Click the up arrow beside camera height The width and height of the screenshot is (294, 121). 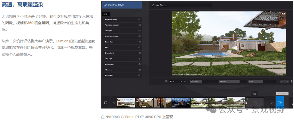[x=185, y=81]
